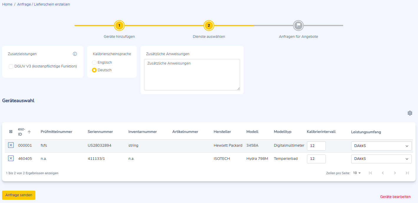Jump to the last results page
Image resolution: width=418 pixels, height=203 pixels.
[x=407, y=173]
